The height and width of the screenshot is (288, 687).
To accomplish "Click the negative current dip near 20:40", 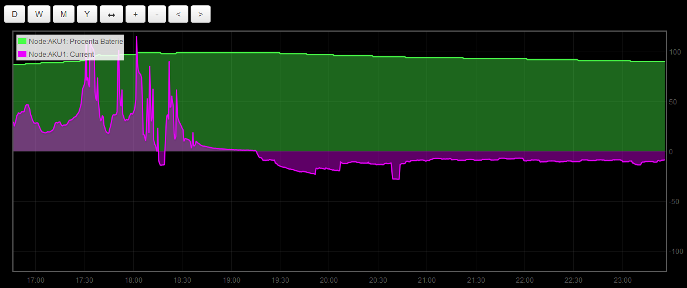I will [x=395, y=178].
